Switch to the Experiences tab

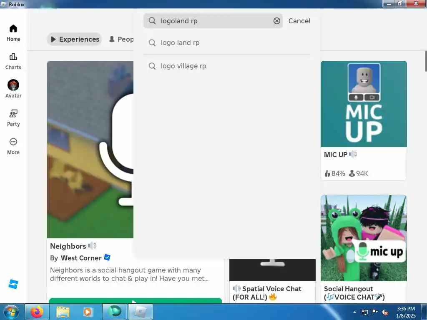pos(75,39)
